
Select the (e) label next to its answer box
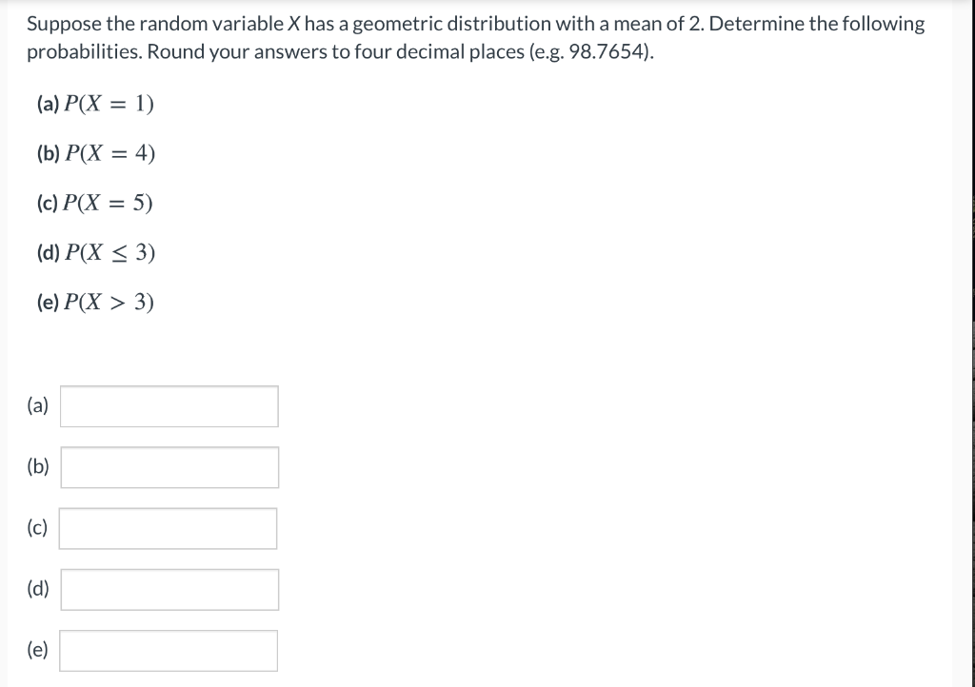[36, 650]
